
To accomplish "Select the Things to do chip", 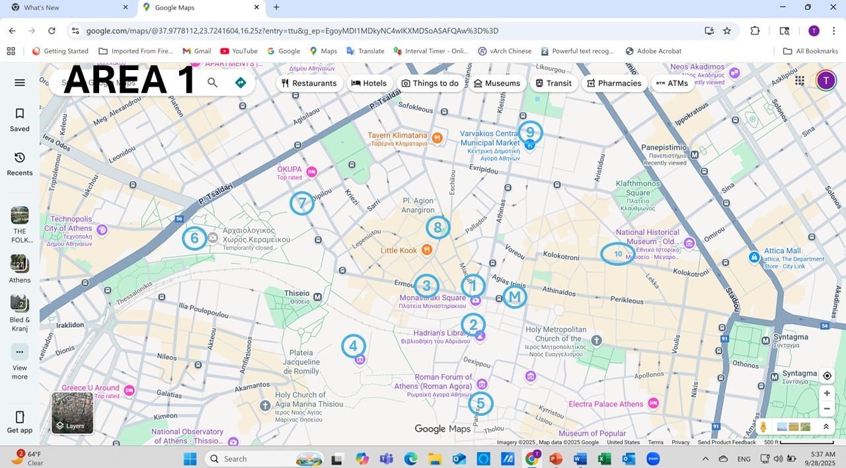I will click(x=430, y=83).
